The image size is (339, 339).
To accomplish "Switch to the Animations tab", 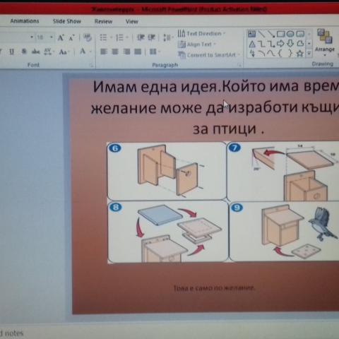I will click(25, 21).
